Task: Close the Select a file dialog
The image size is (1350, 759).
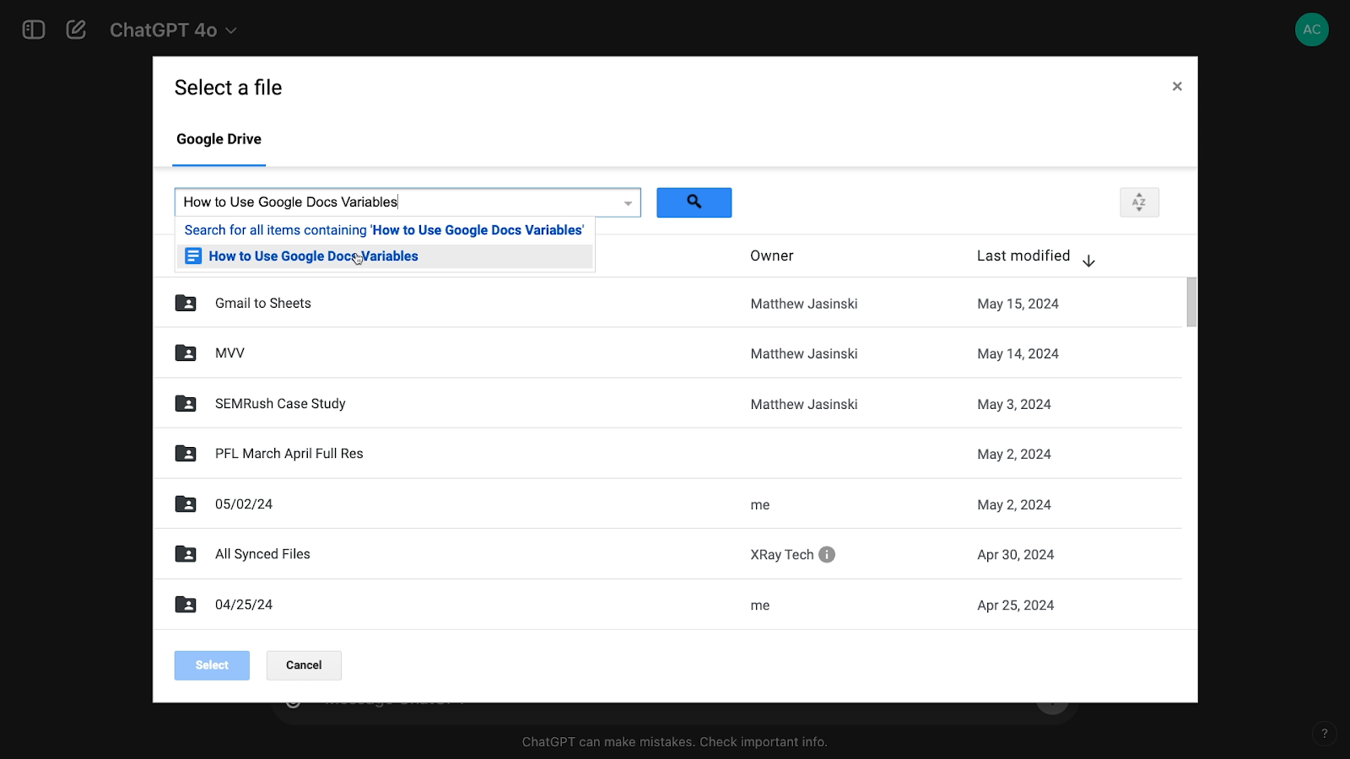Action: tap(1177, 86)
